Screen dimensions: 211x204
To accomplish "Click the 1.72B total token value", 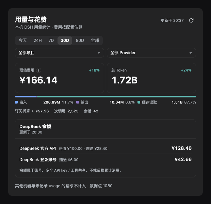I will tap(125, 80).
